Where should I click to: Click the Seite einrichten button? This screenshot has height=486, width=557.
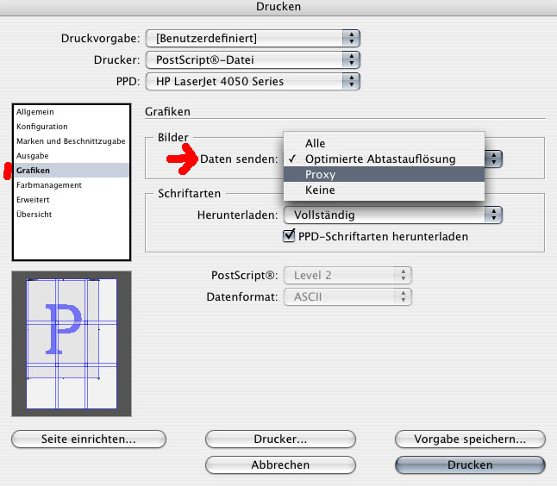(x=89, y=439)
